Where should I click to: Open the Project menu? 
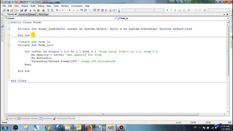(24, 6)
